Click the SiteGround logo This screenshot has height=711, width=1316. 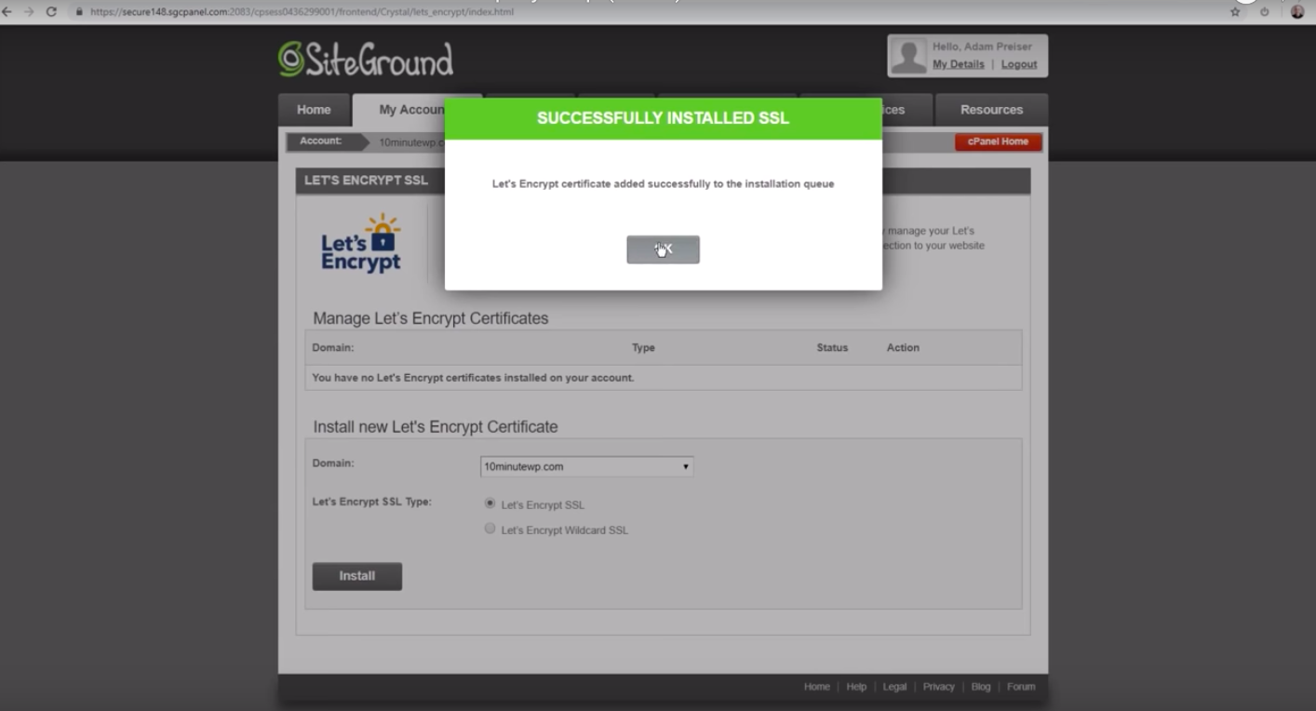(x=366, y=60)
